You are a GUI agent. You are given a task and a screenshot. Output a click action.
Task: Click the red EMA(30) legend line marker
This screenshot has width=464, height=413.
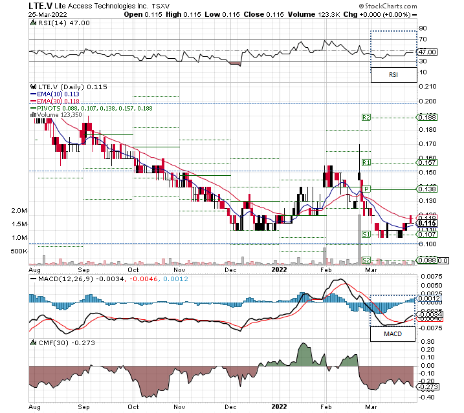coord(33,101)
